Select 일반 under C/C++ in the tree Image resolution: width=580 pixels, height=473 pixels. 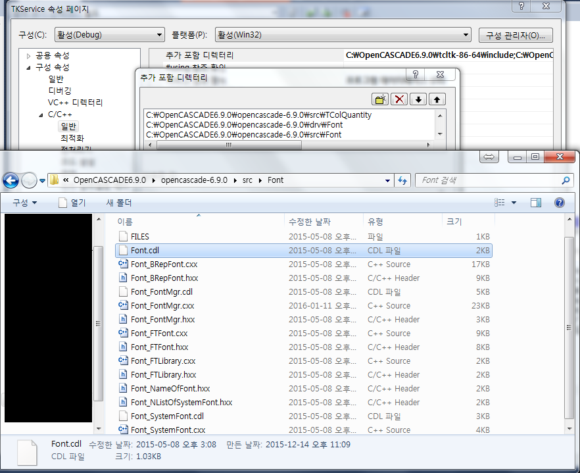68,126
